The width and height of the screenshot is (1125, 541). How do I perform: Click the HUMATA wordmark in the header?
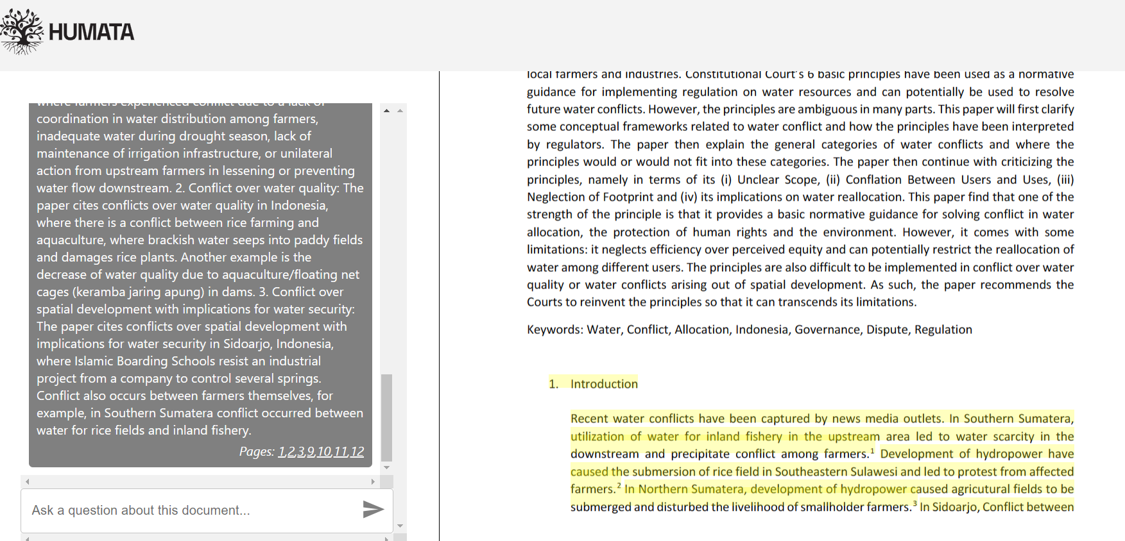click(91, 32)
